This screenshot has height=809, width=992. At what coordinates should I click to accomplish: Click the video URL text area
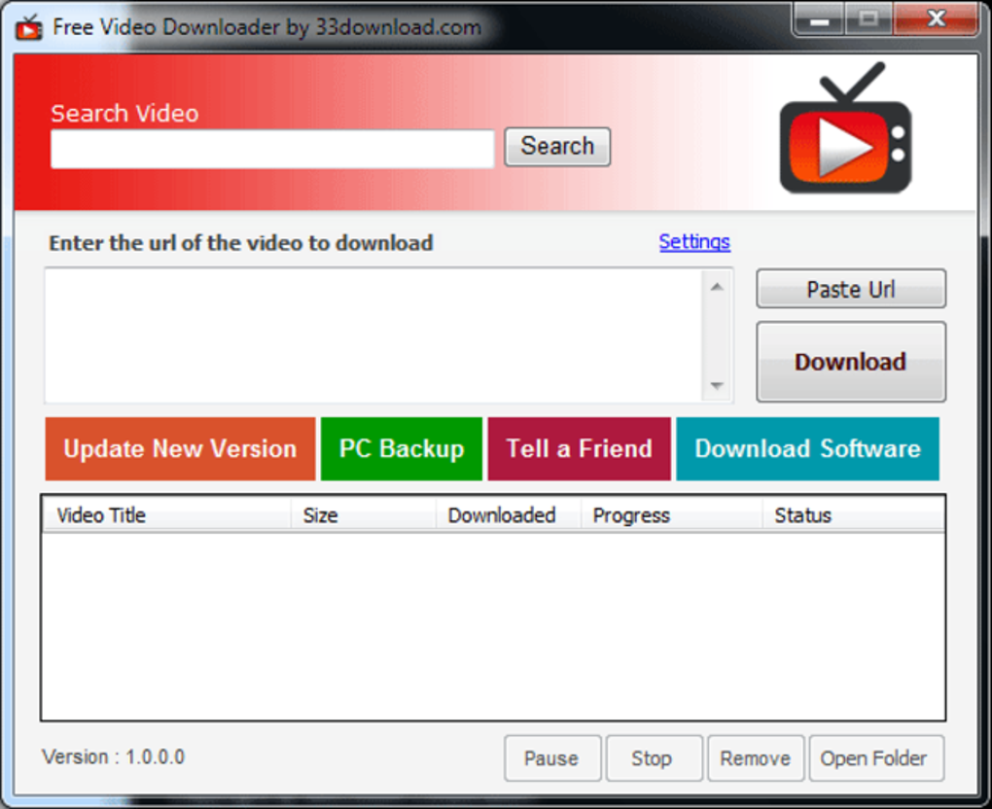pos(373,335)
